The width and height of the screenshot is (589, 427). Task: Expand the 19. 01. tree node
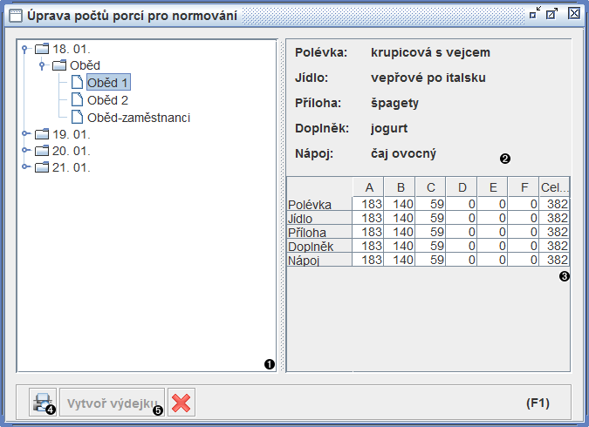tap(24, 134)
